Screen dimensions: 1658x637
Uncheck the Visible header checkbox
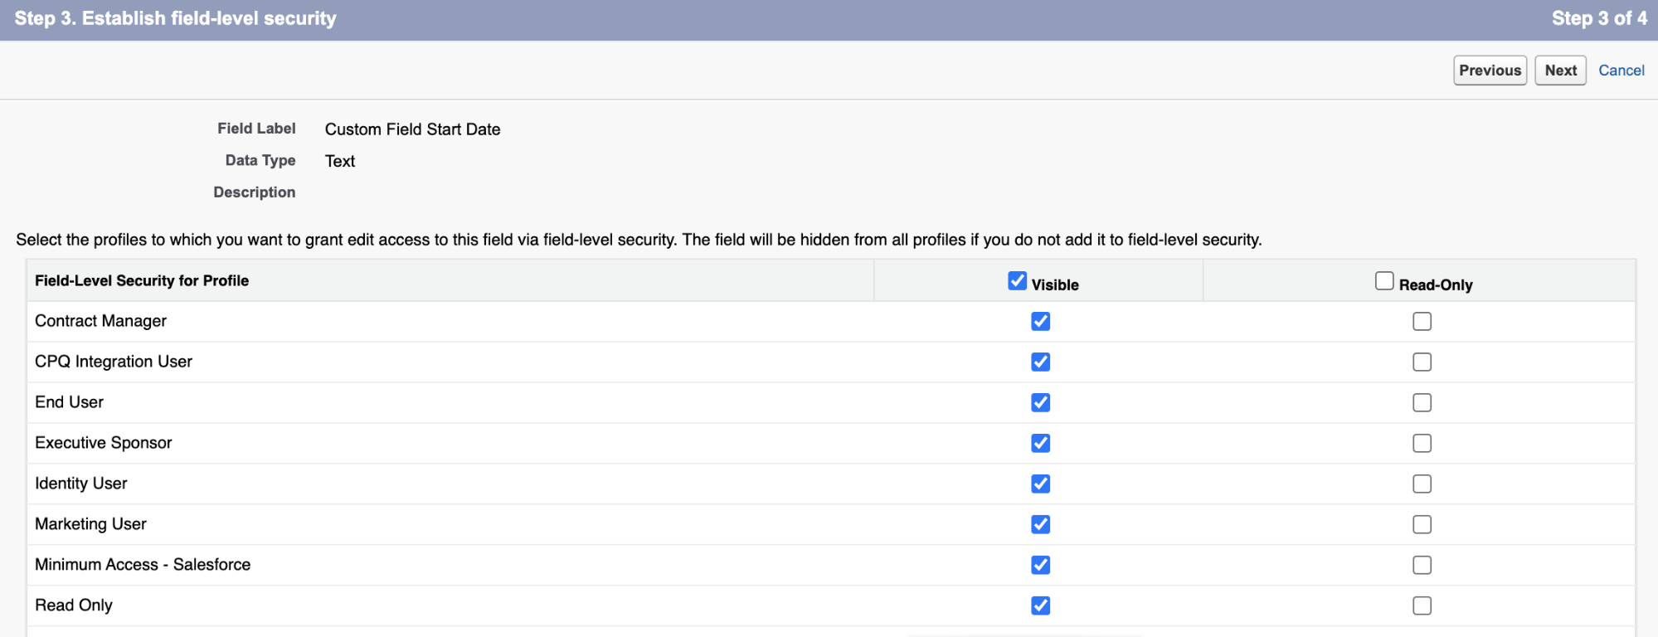1017,281
